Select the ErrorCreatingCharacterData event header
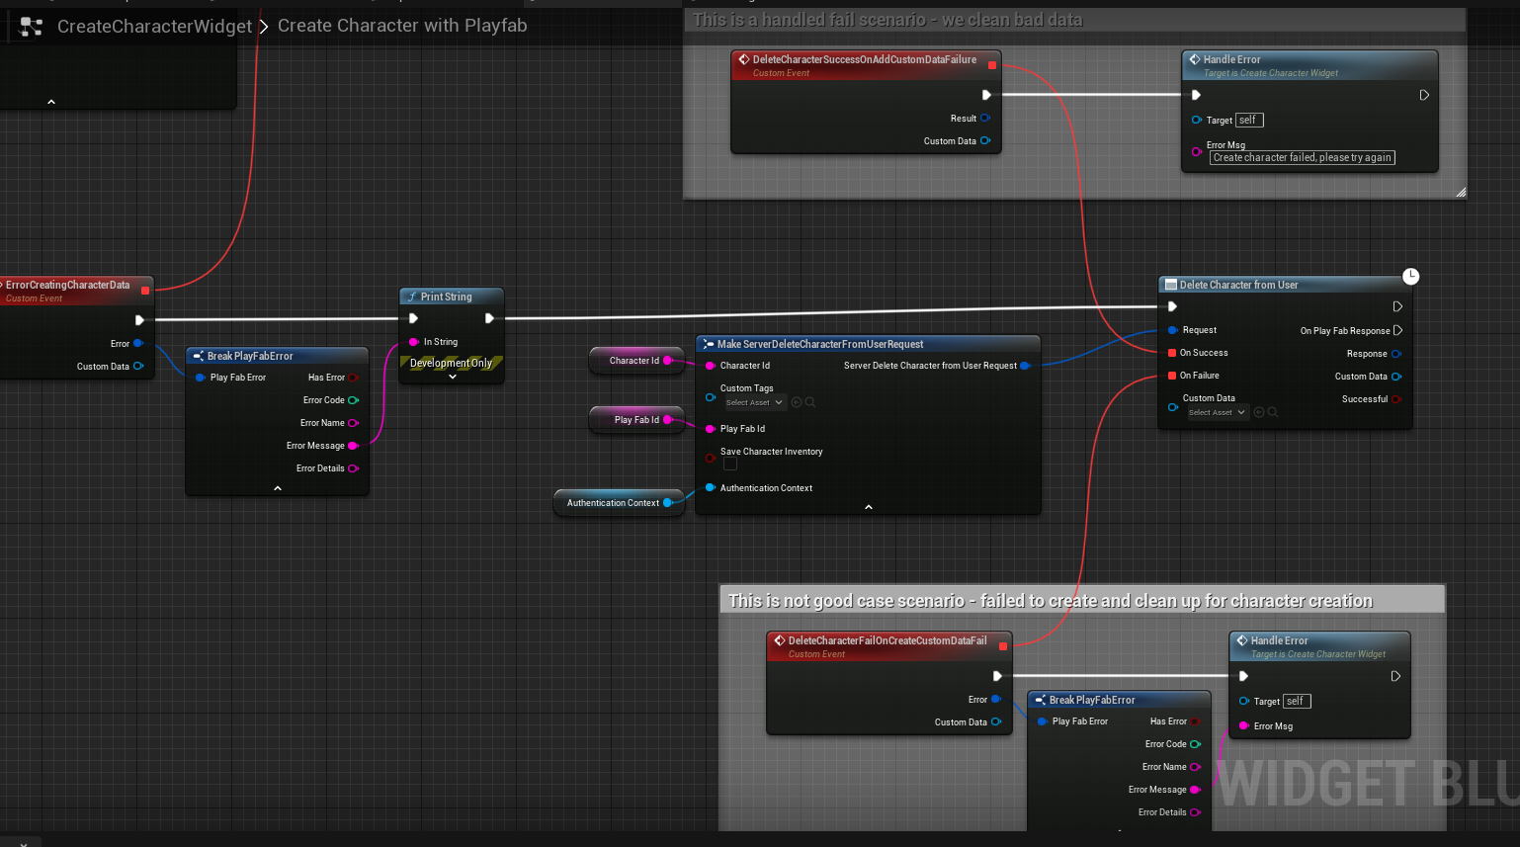Image resolution: width=1520 pixels, height=847 pixels. [76, 291]
